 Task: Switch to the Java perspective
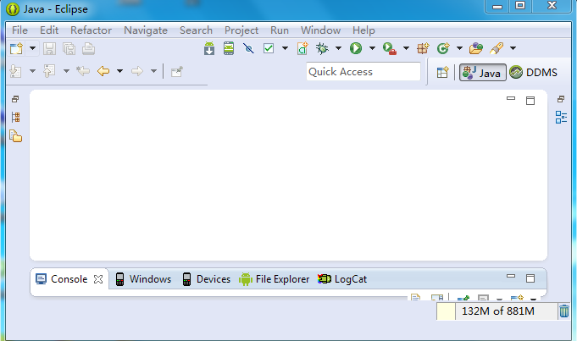coord(482,73)
